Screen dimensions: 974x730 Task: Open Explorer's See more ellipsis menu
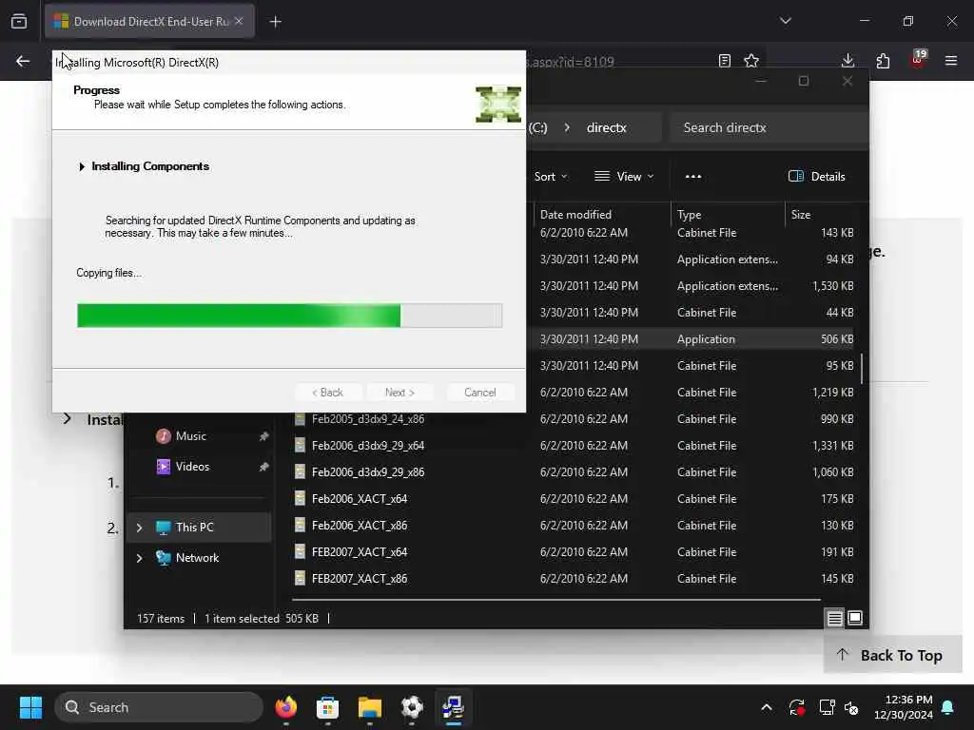point(693,177)
